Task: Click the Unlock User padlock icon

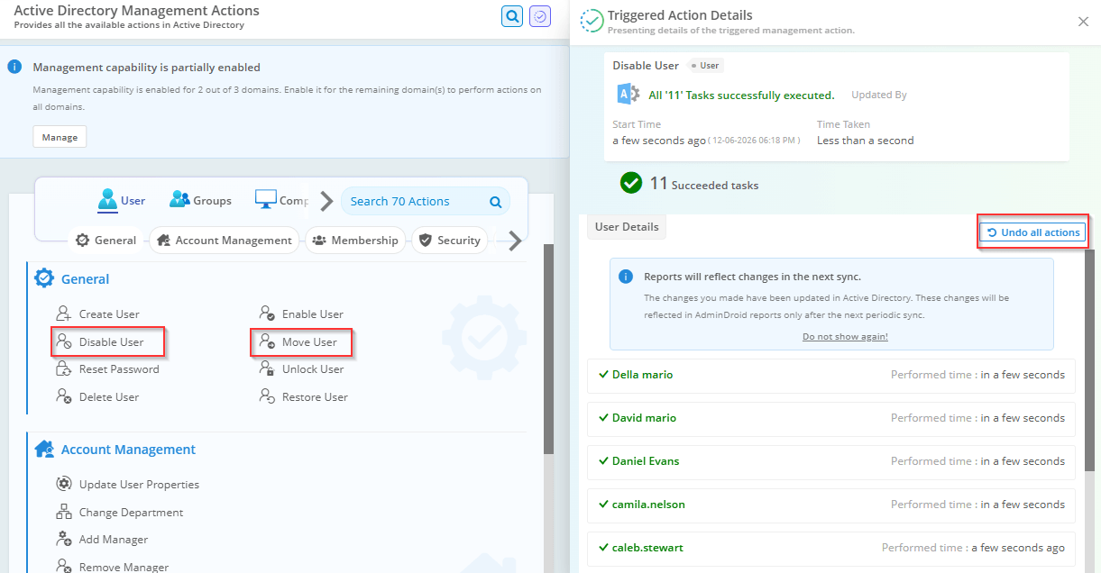Action: pyautogui.click(x=267, y=368)
